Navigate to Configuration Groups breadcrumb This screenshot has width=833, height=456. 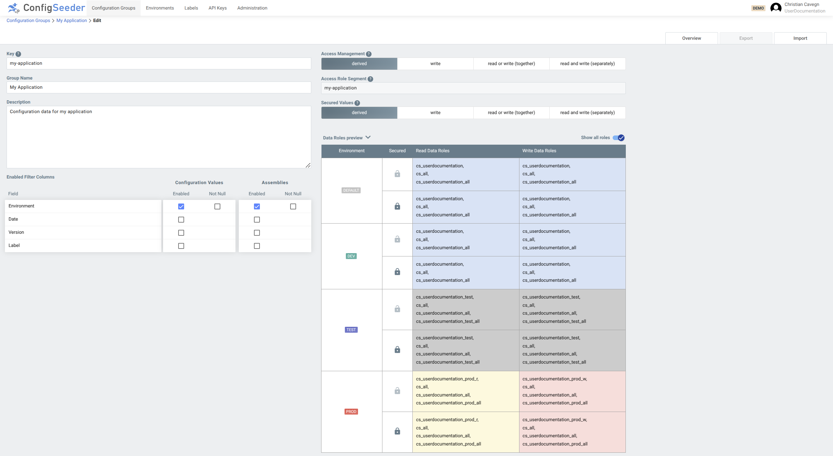pos(28,20)
